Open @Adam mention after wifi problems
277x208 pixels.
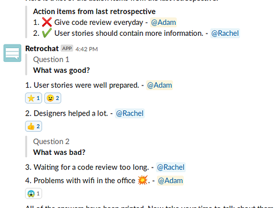170,180
